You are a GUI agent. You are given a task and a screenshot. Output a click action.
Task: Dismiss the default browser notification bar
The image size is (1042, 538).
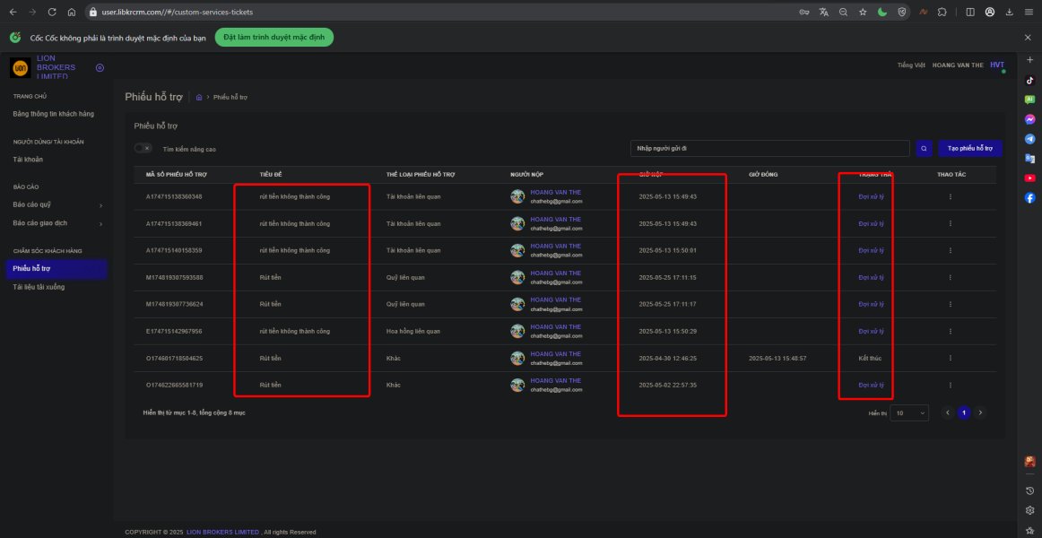tap(1028, 38)
